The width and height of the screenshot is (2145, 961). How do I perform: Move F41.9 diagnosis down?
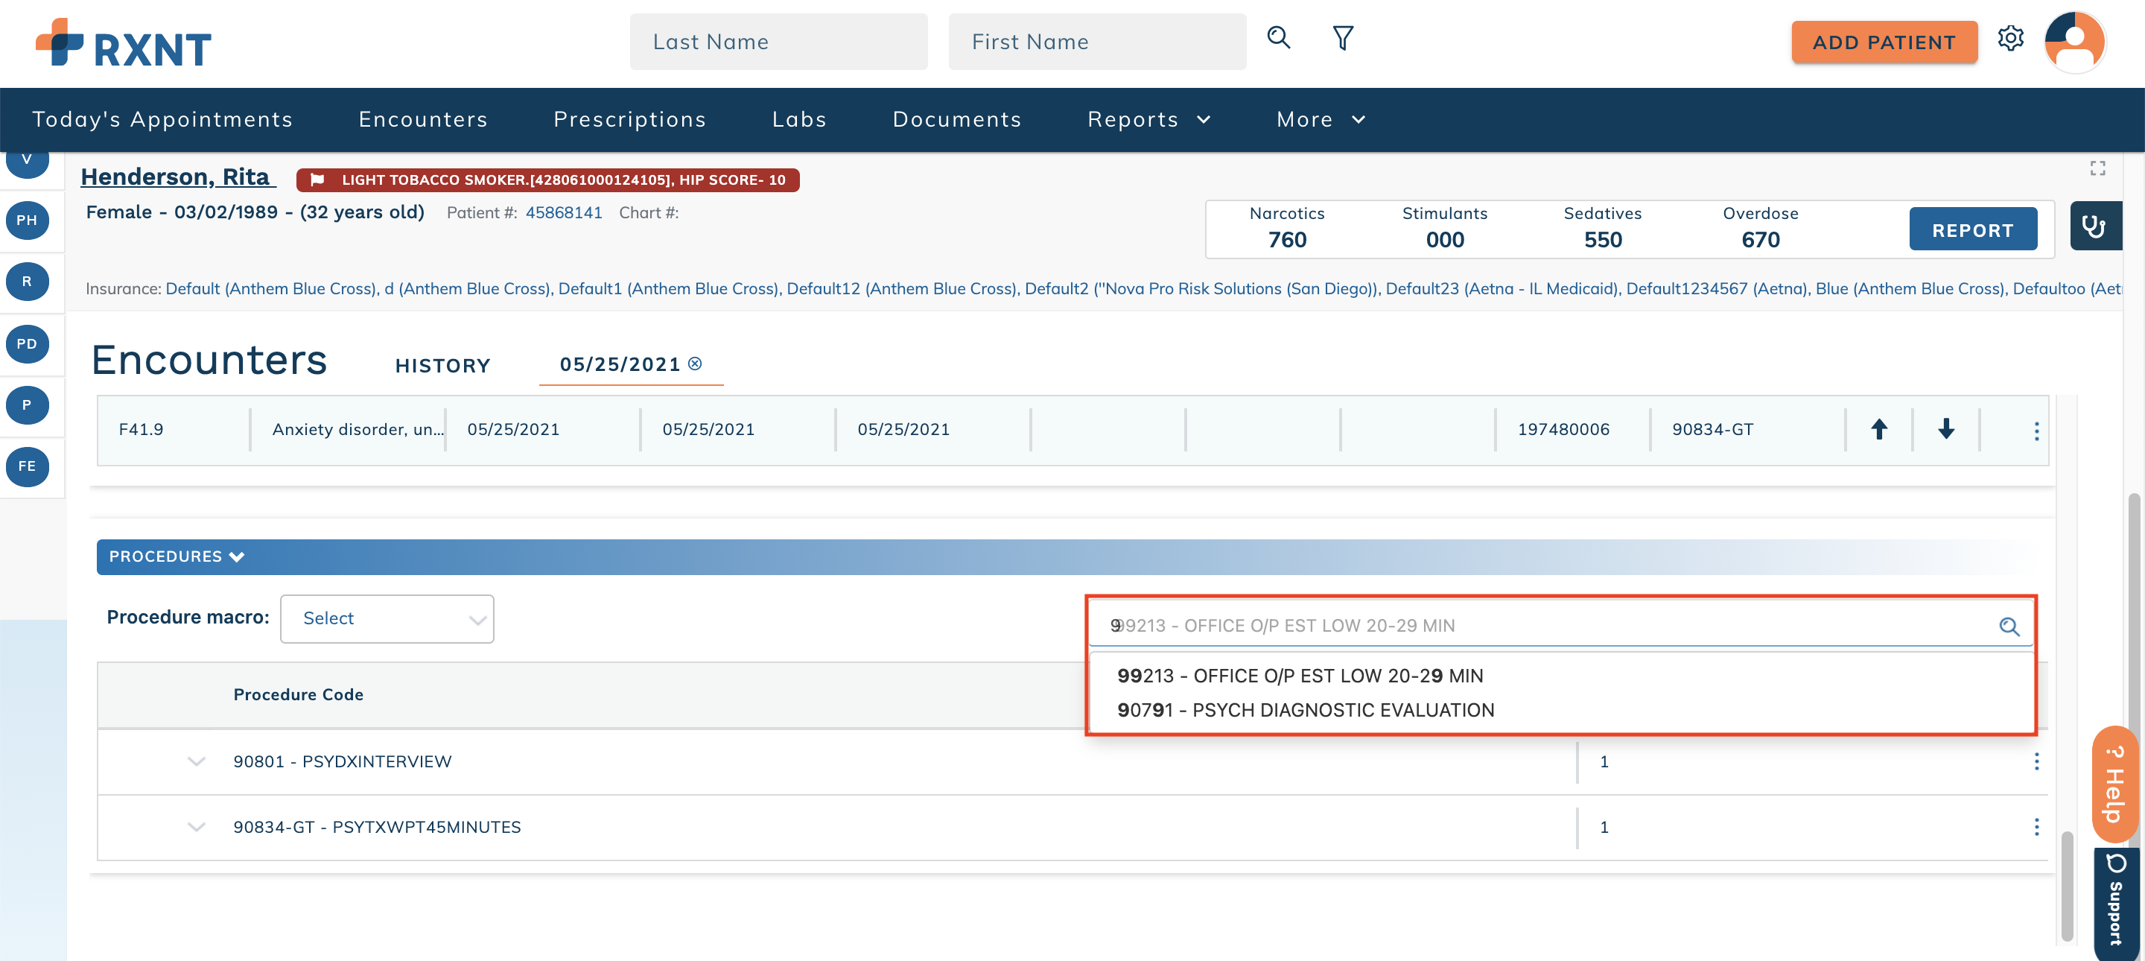1945,430
